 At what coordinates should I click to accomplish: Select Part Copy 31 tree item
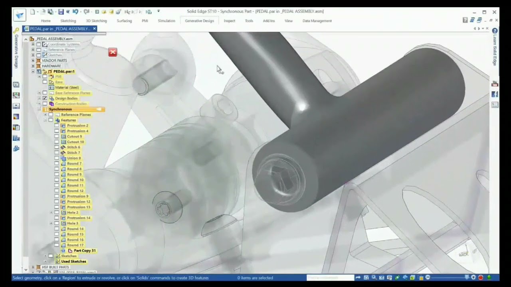coord(85,251)
